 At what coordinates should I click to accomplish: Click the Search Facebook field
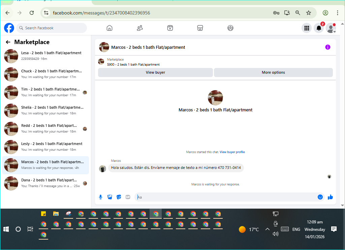[52, 28]
